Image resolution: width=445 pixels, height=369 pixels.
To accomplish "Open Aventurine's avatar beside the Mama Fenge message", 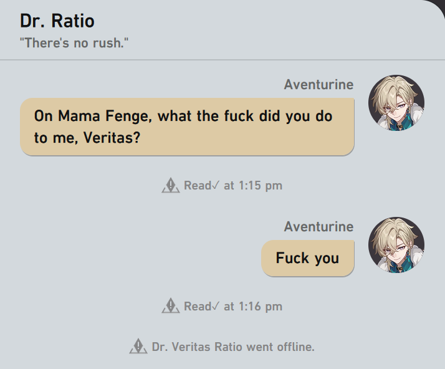I will (396, 103).
